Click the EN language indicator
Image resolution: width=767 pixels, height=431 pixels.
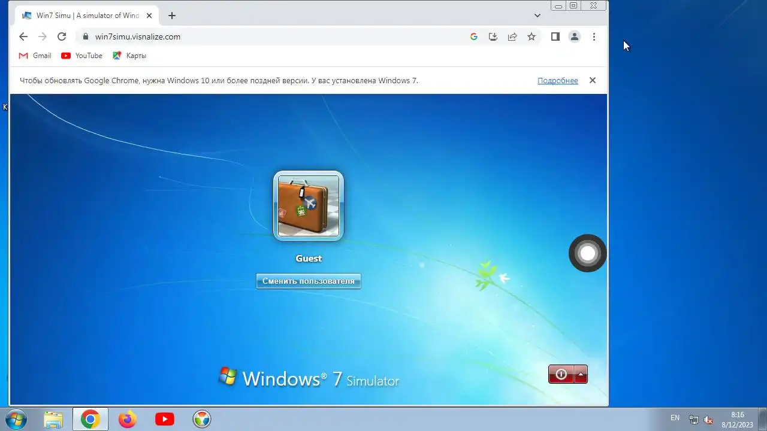[x=675, y=418]
